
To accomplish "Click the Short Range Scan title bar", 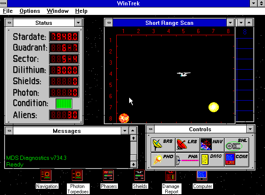I will click(x=169, y=23).
